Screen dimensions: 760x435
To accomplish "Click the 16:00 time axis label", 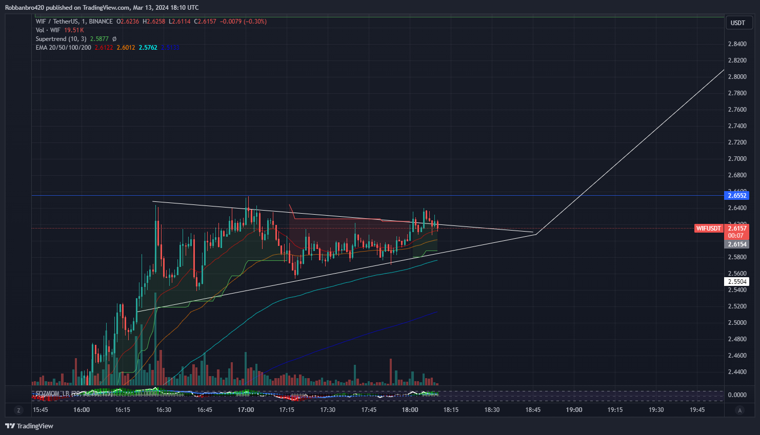I will [x=82, y=410].
